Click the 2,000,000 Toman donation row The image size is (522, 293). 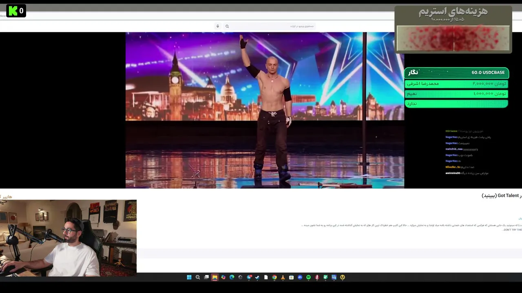tap(457, 84)
